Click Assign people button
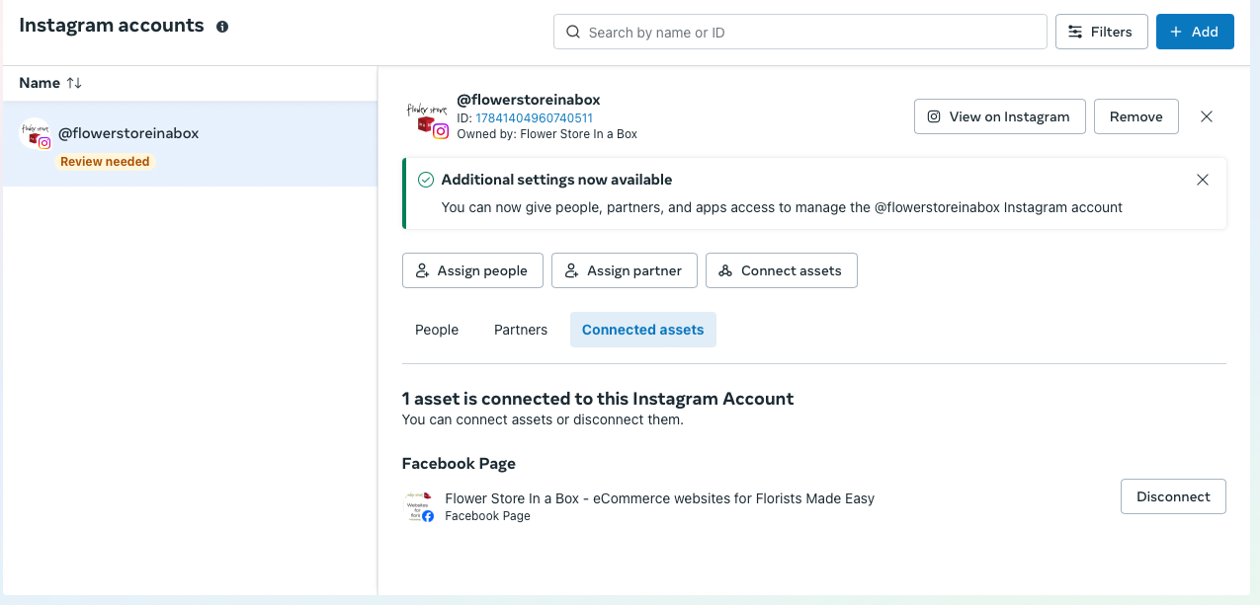The image size is (1260, 605). (x=472, y=270)
